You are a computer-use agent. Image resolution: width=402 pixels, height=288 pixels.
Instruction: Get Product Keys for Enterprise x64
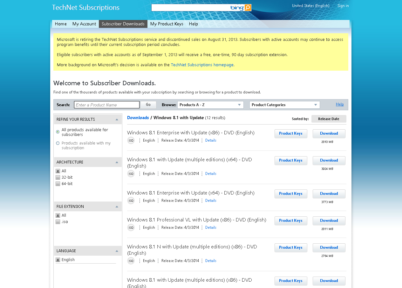(x=291, y=194)
